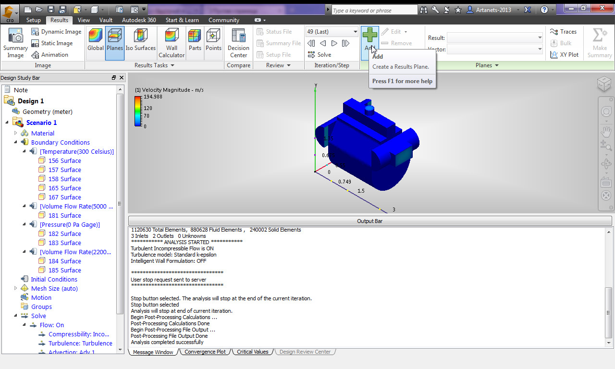Viewport: 615px width, 369px height.
Task: Open the Start & Learn tab
Action: pos(182,20)
